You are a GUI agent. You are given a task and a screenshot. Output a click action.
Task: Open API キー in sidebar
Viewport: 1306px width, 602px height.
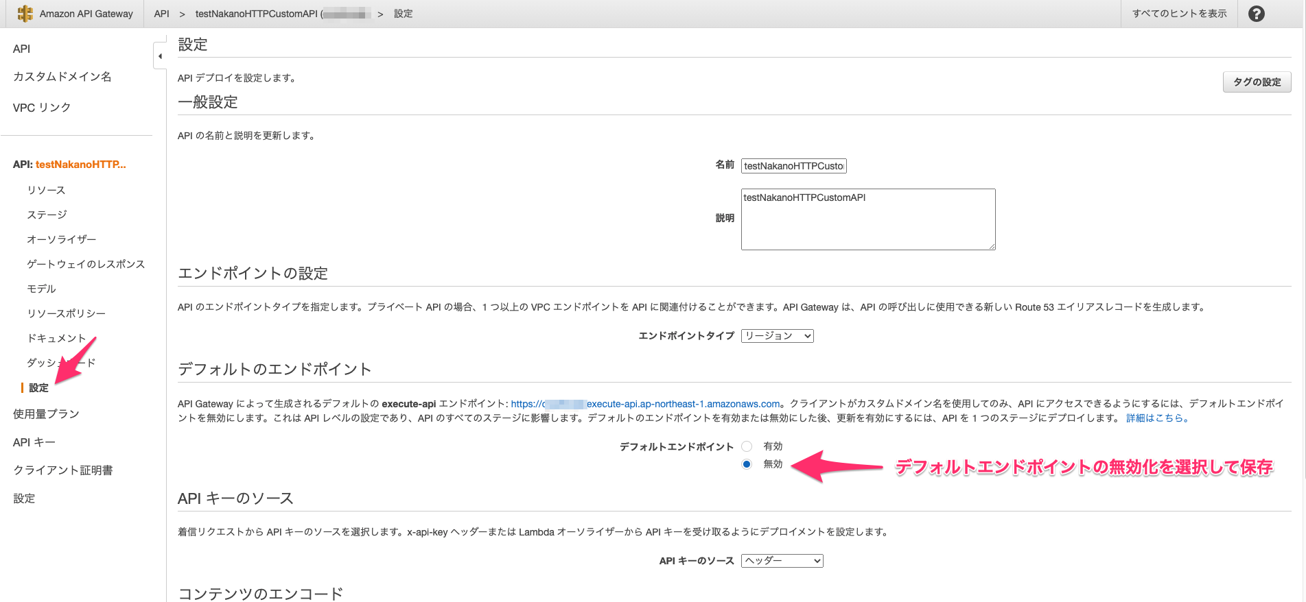pos(34,442)
